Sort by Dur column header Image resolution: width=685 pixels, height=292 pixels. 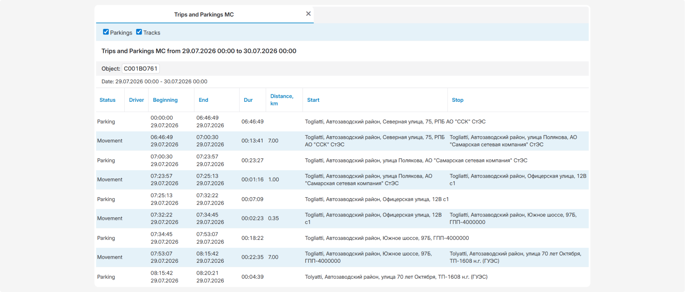pos(248,100)
